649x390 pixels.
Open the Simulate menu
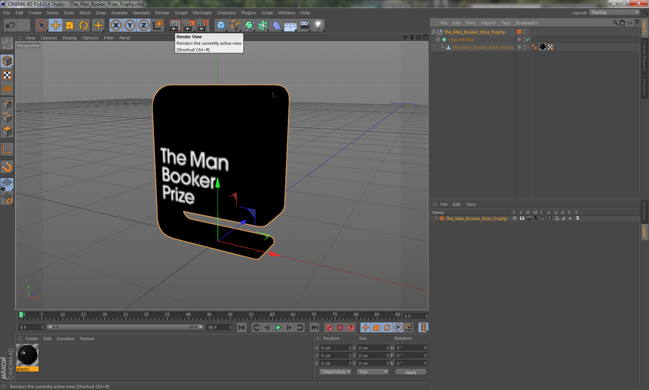click(141, 13)
